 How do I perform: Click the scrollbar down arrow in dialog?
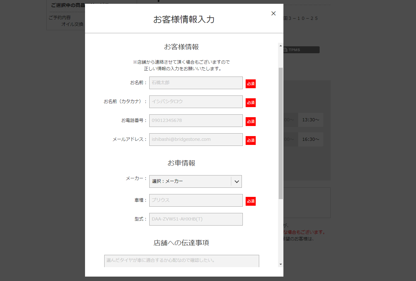tap(281, 264)
